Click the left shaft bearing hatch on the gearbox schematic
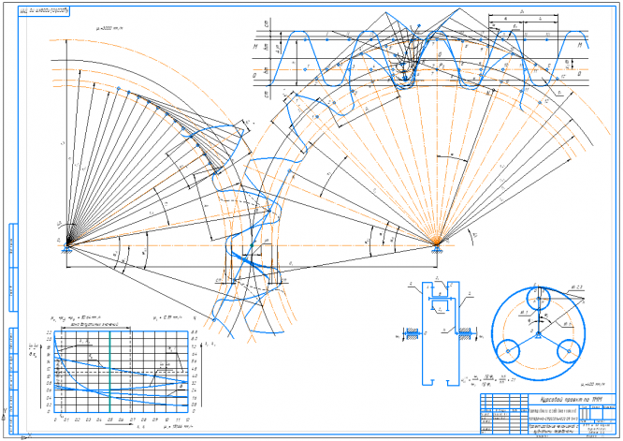Viewport: 623px width, 441px height. pyautogui.click(x=412, y=333)
